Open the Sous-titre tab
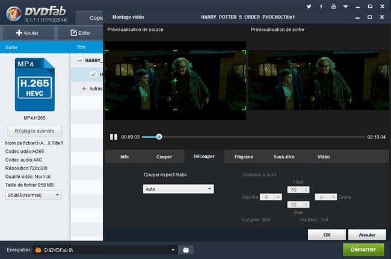 click(x=284, y=156)
